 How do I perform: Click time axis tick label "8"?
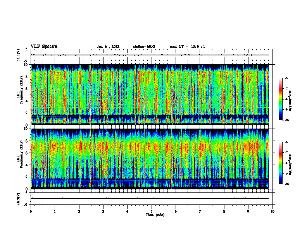coord(224,211)
